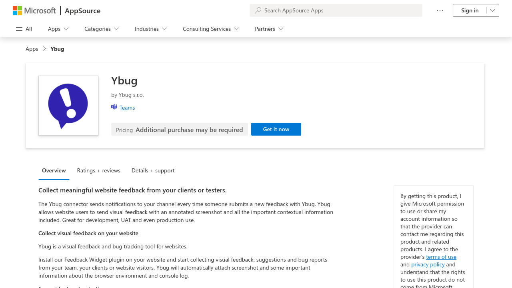Expand the Categories menu

tap(102, 29)
